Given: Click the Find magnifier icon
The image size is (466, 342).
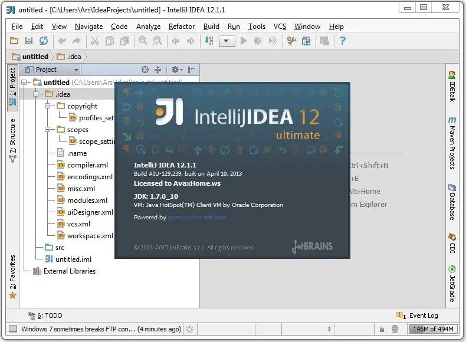Looking at the screenshot, I should [x=143, y=41].
